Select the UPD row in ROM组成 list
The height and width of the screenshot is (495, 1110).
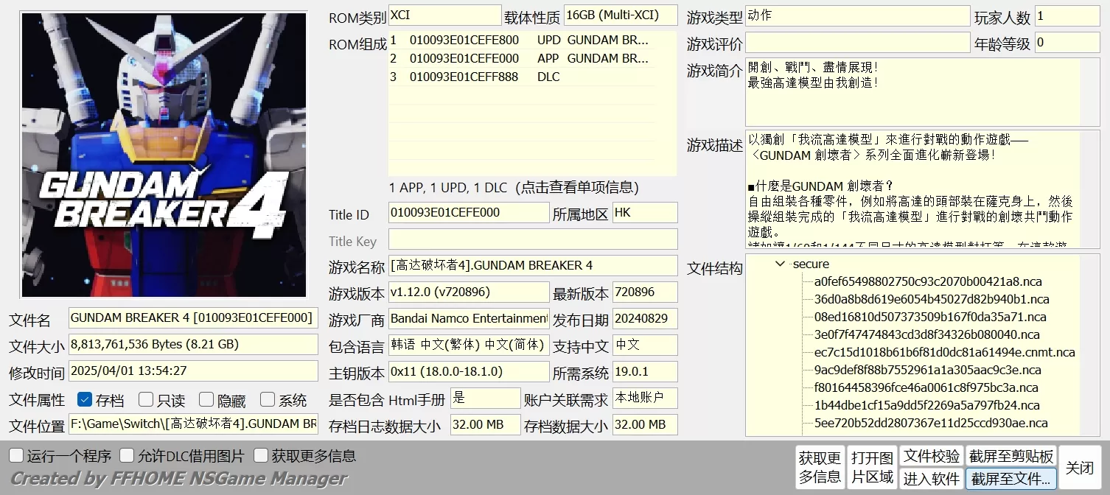[x=519, y=40]
